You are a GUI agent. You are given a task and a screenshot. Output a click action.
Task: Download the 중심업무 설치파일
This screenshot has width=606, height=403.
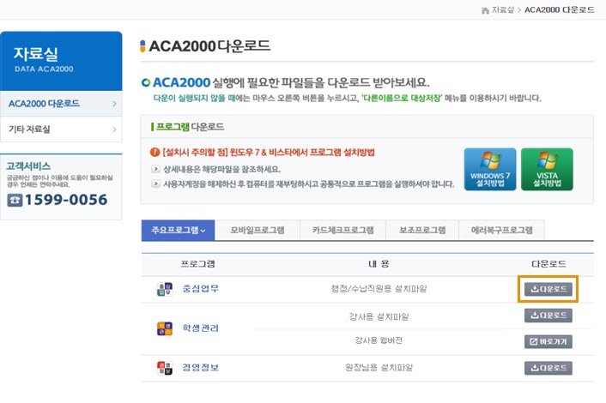click(548, 289)
